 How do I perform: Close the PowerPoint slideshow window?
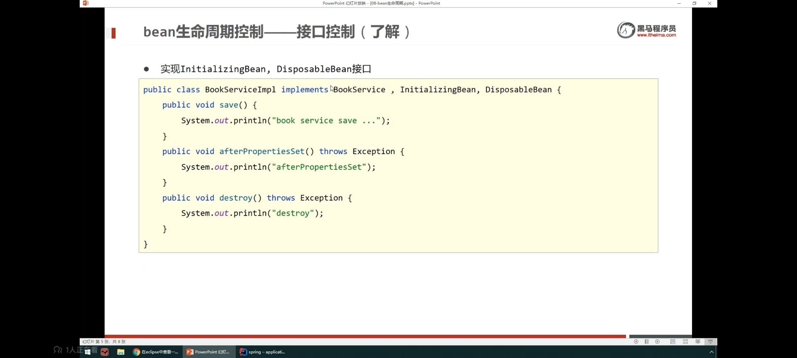pos(710,3)
